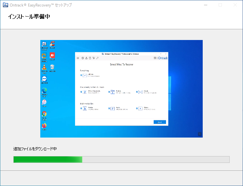Toggle the Folders checkbox in preview
This screenshot has width=243, height=186.
pos(109,92)
